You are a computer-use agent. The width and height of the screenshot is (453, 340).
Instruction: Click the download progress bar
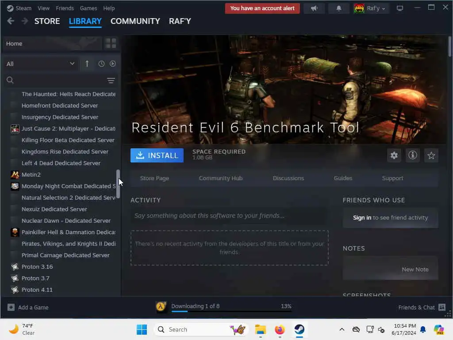(231, 311)
